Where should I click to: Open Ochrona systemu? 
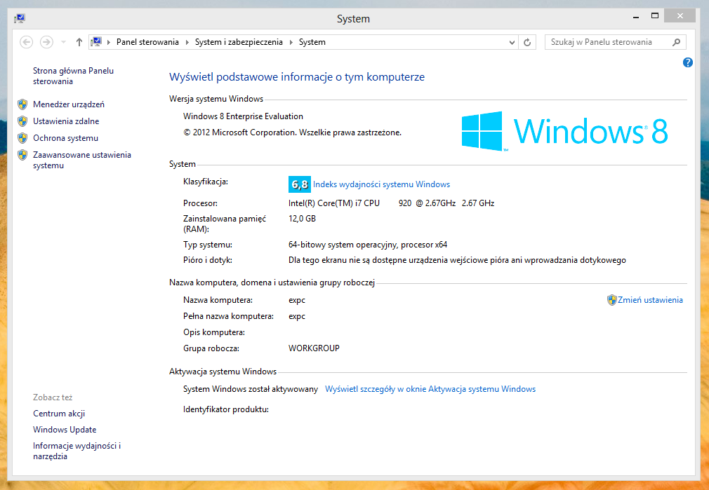click(x=65, y=137)
